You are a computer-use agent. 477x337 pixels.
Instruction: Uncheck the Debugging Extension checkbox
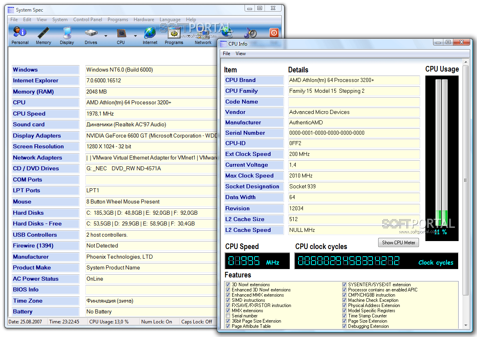coord(345,326)
